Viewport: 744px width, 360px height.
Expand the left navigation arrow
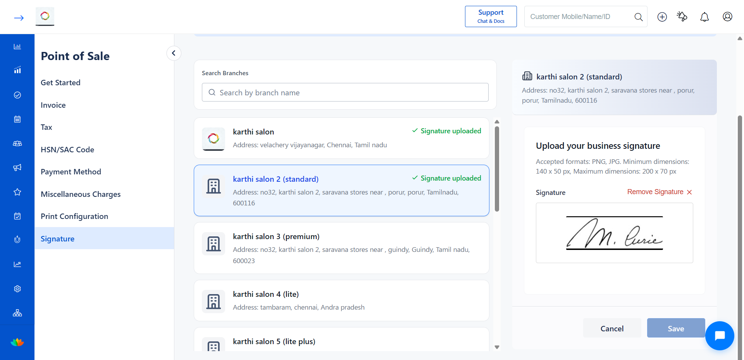click(x=19, y=18)
